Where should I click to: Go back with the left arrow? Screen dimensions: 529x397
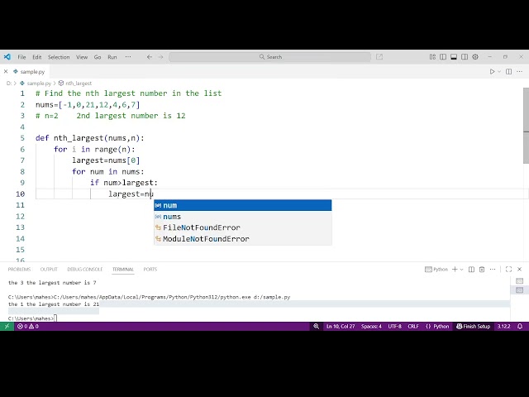coord(150,57)
